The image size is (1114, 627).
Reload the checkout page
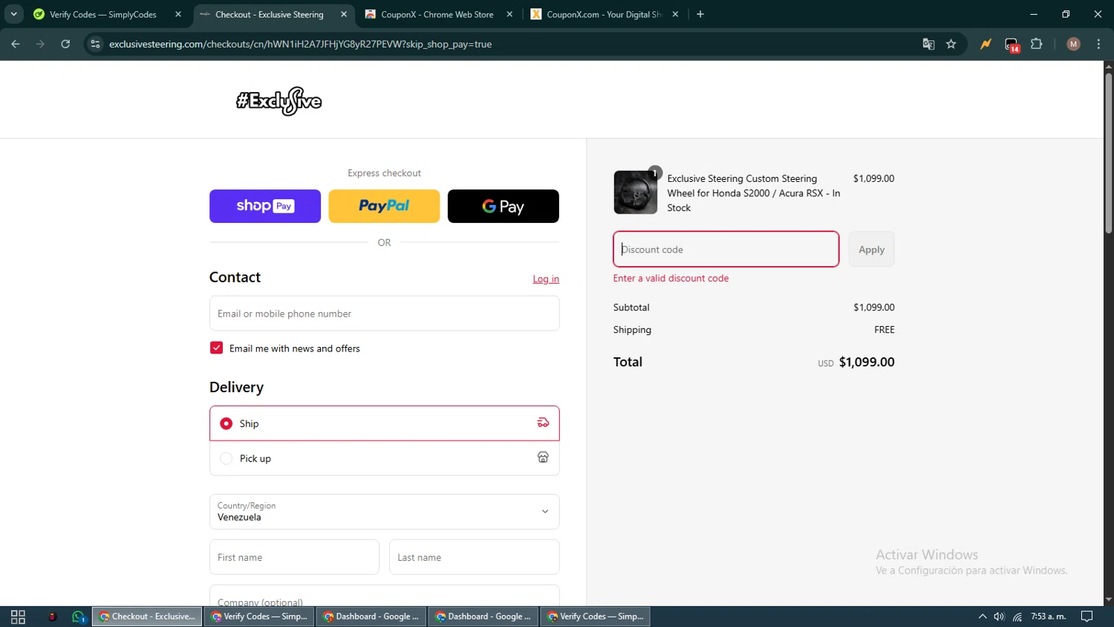[x=65, y=44]
